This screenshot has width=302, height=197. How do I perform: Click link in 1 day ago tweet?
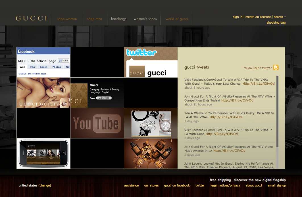[226, 117]
